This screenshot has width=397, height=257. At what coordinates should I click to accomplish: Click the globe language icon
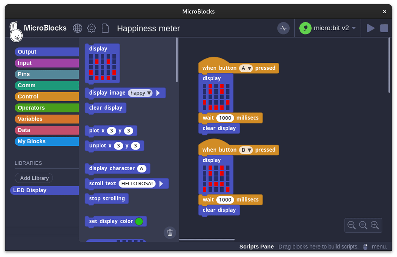[78, 28]
